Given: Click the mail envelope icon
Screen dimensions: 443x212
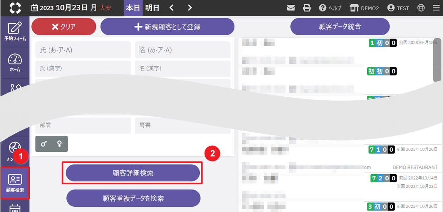Looking at the screenshot, I should point(291,8).
